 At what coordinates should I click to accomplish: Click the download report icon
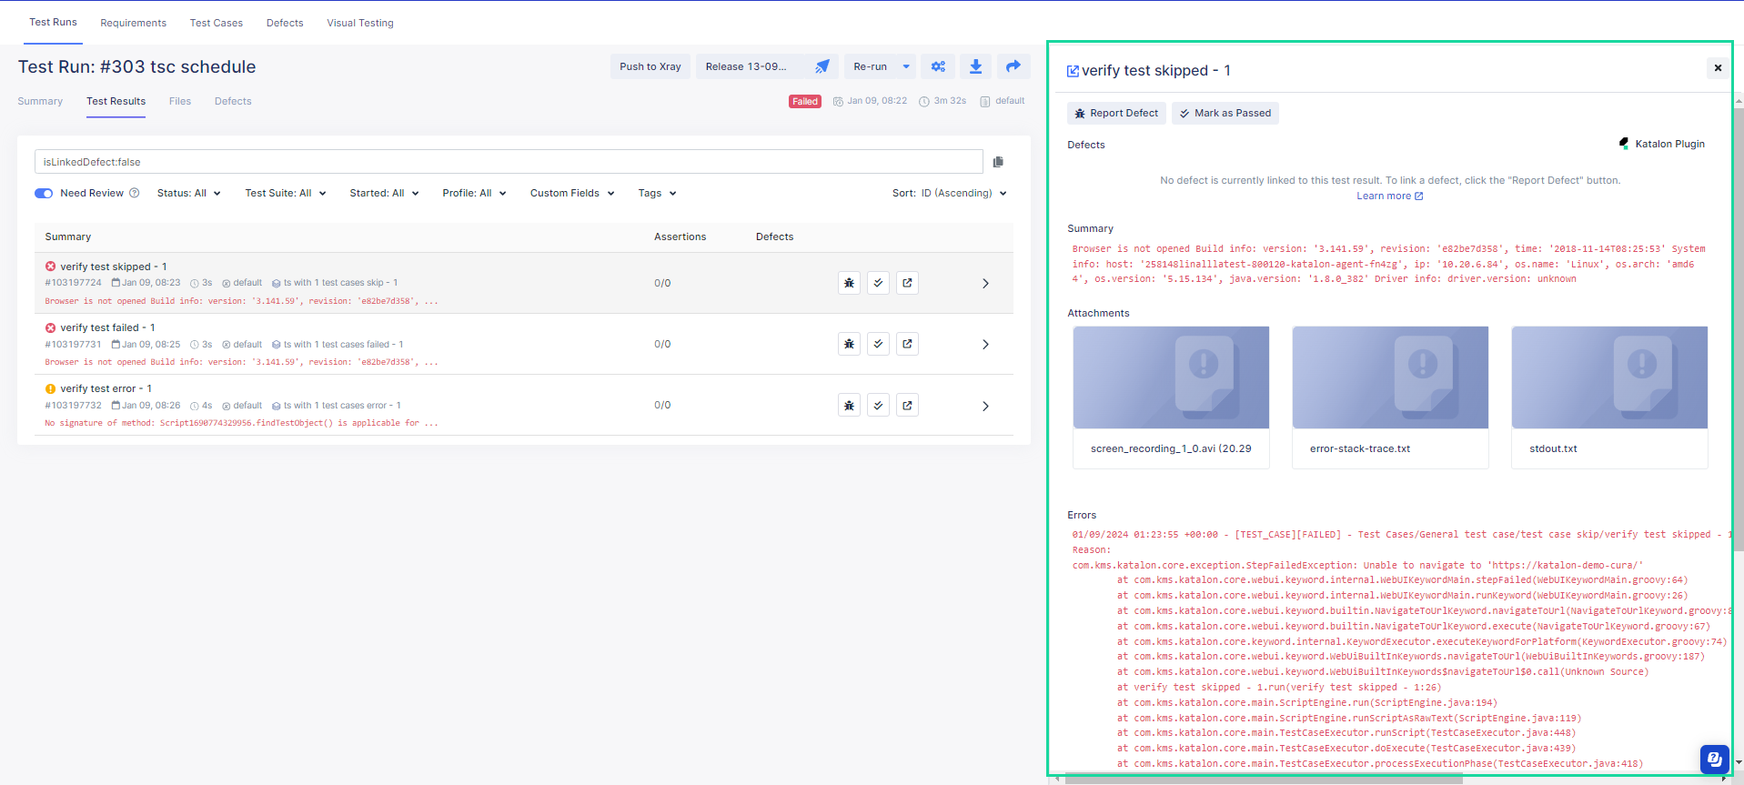pos(975,66)
